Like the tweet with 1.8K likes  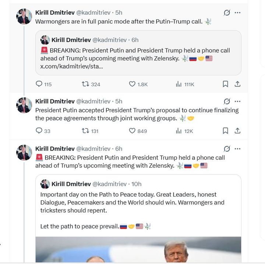coord(132,84)
